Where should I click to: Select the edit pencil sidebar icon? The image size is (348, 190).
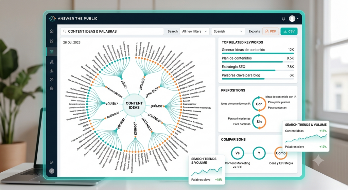(52, 52)
